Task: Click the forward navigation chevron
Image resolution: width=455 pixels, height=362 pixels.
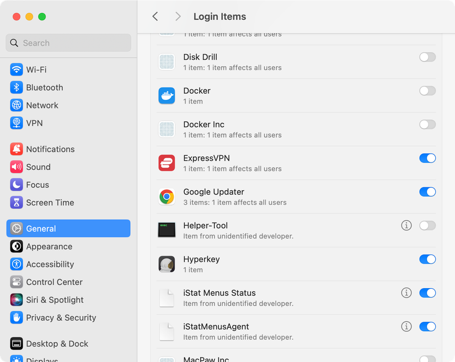Action: pos(178,17)
